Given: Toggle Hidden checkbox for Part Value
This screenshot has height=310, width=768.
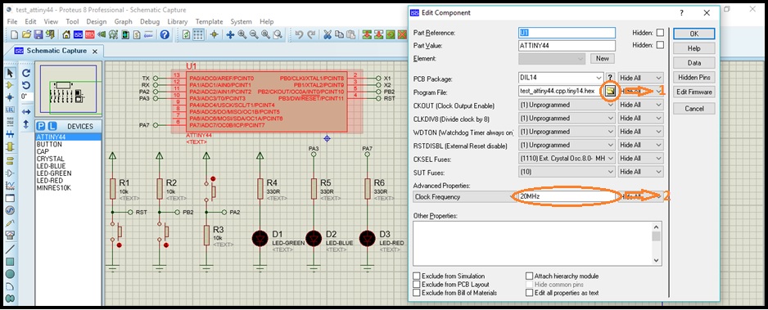Looking at the screenshot, I should coord(660,45).
